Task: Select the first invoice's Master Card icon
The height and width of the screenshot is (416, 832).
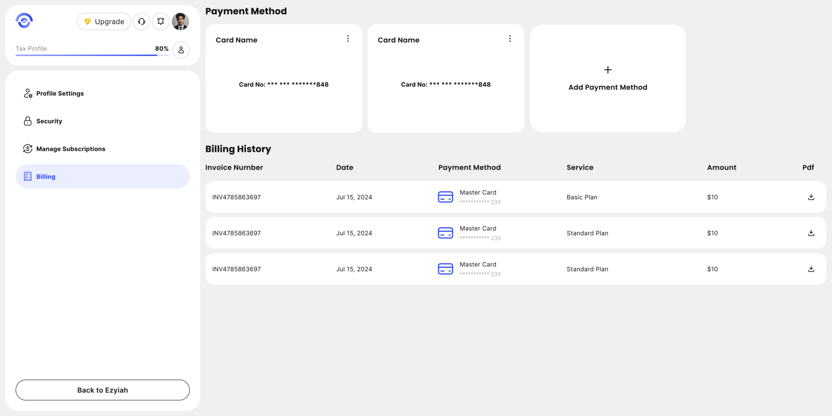Action: tap(445, 197)
